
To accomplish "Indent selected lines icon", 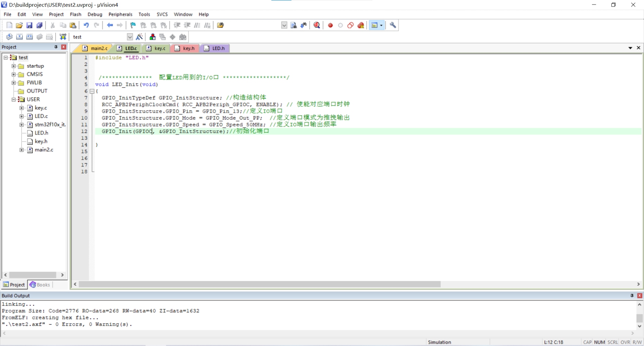I will [177, 25].
